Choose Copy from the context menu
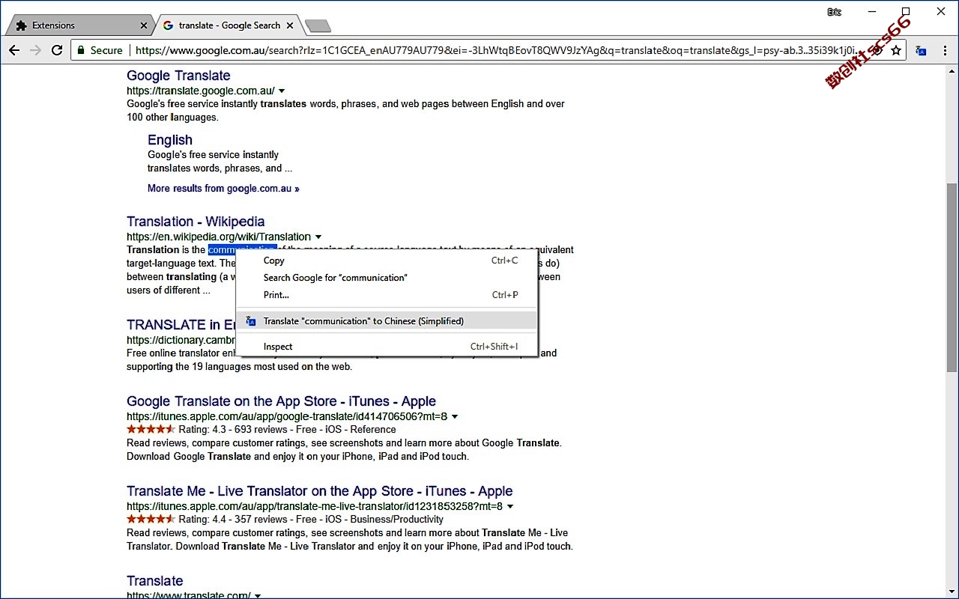Screen dimensions: 959x599 click(387, 261)
